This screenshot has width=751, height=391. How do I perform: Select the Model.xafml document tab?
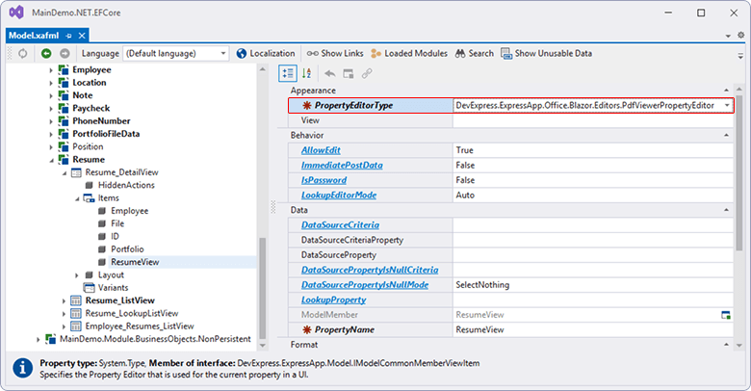pyautogui.click(x=34, y=36)
